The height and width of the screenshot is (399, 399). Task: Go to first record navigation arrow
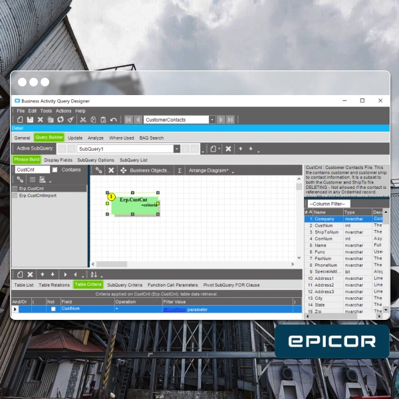(128, 120)
